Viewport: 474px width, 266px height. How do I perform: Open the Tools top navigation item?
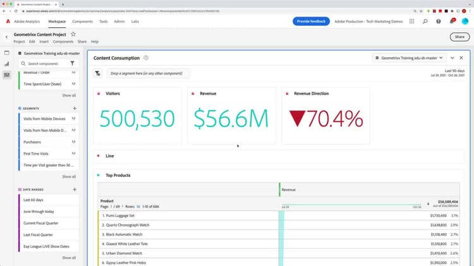tap(104, 21)
